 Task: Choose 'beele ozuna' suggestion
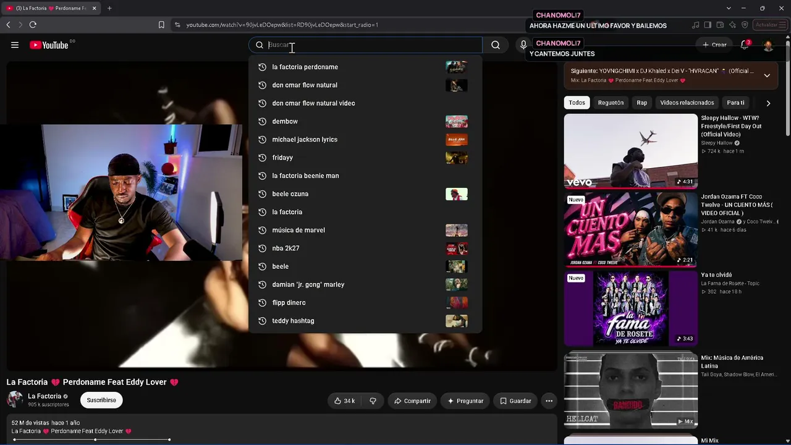365,194
